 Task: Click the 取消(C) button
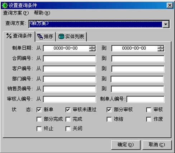(x=157, y=145)
